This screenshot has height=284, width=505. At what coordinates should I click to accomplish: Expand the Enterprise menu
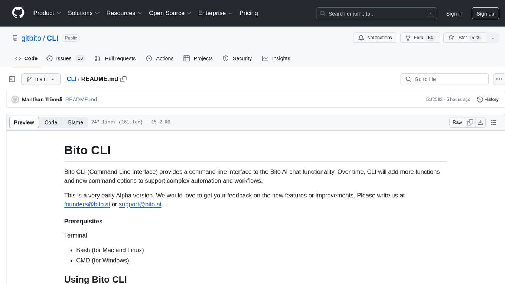pos(215,13)
